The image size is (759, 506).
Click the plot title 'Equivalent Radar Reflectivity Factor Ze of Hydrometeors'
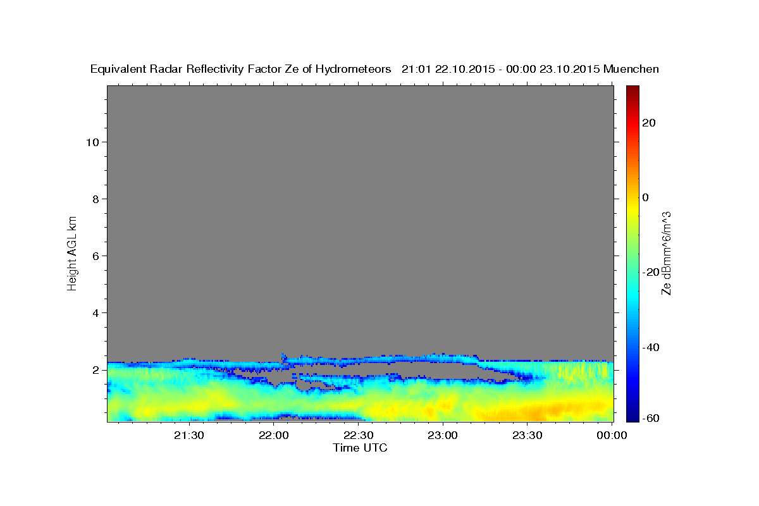coord(241,70)
